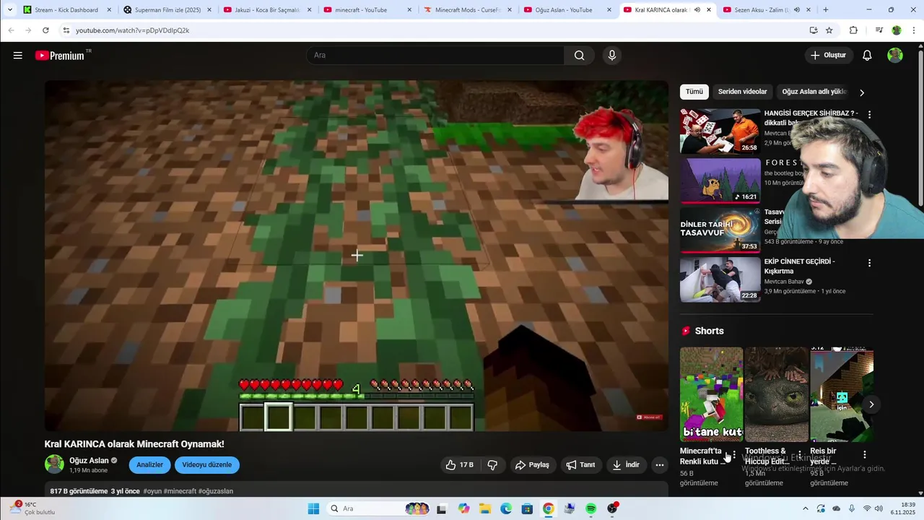
Task: Open Microsoft Edge from the taskbar
Action: 506,508
